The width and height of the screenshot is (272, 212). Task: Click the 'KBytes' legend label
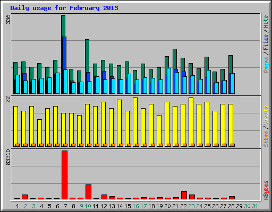pos(266,190)
